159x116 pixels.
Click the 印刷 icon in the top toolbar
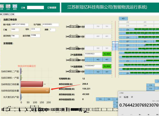2,6
